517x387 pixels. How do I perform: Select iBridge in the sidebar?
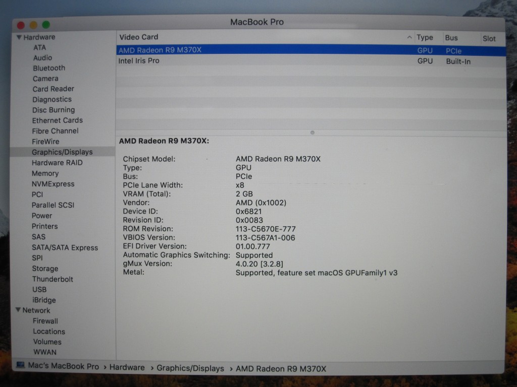point(44,300)
